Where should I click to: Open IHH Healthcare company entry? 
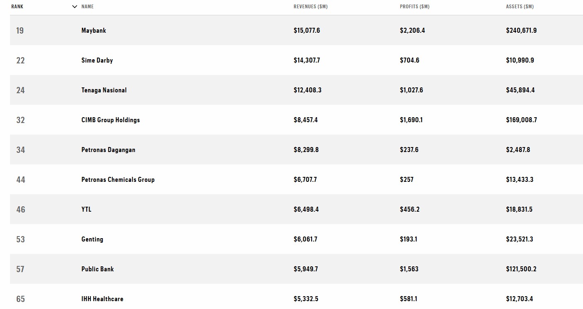102,299
